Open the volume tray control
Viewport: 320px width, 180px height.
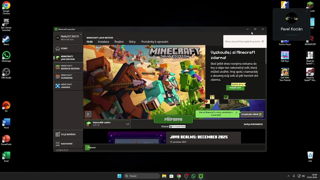[x=303, y=176]
